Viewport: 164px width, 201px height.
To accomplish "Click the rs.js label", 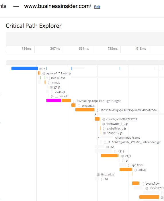I will [128, 156].
